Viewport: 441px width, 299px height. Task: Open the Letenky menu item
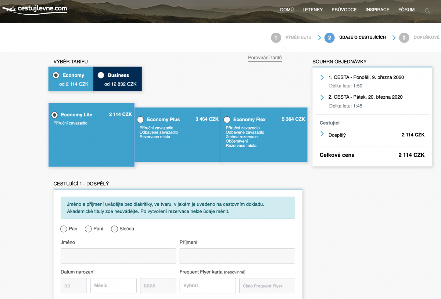coord(312,10)
